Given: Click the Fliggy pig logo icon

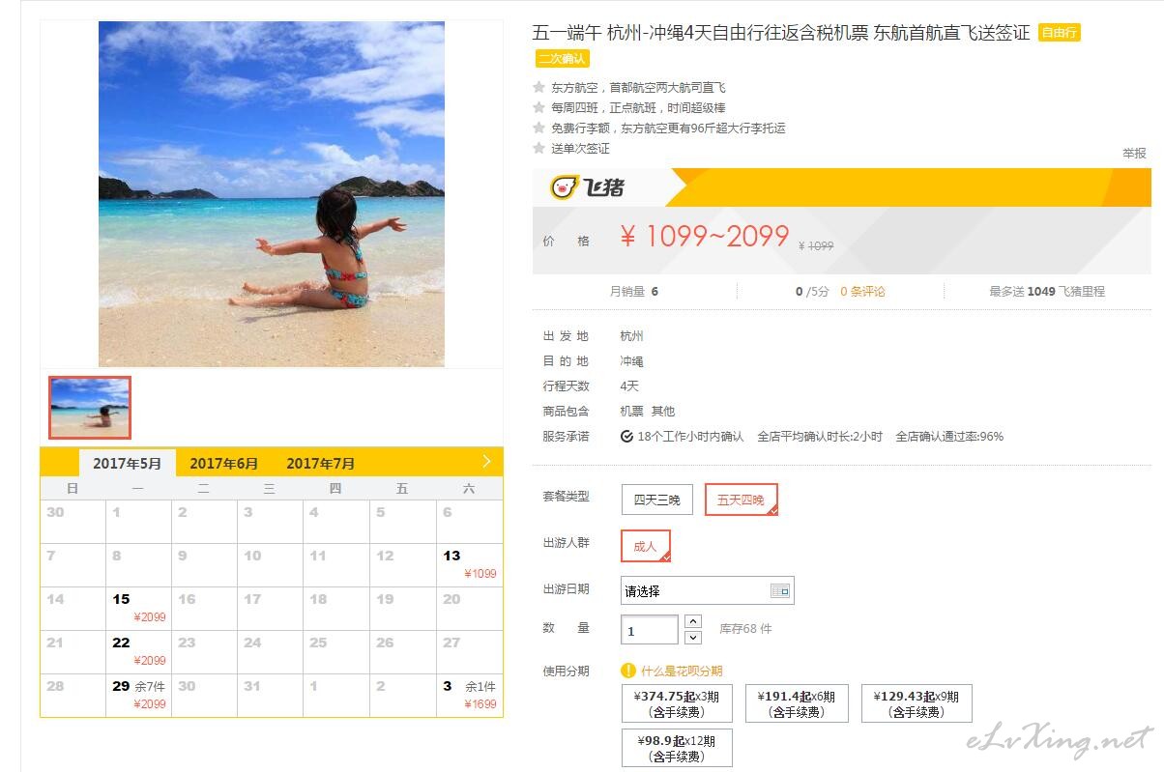Looking at the screenshot, I should [564, 186].
